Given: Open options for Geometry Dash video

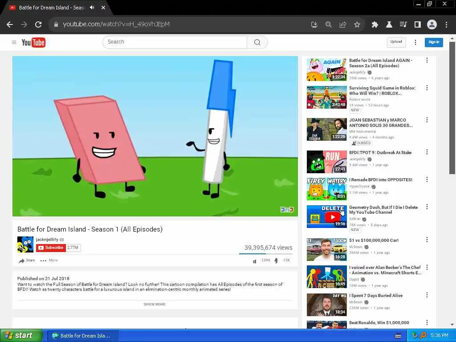Looking at the screenshot, I should click(x=427, y=207).
